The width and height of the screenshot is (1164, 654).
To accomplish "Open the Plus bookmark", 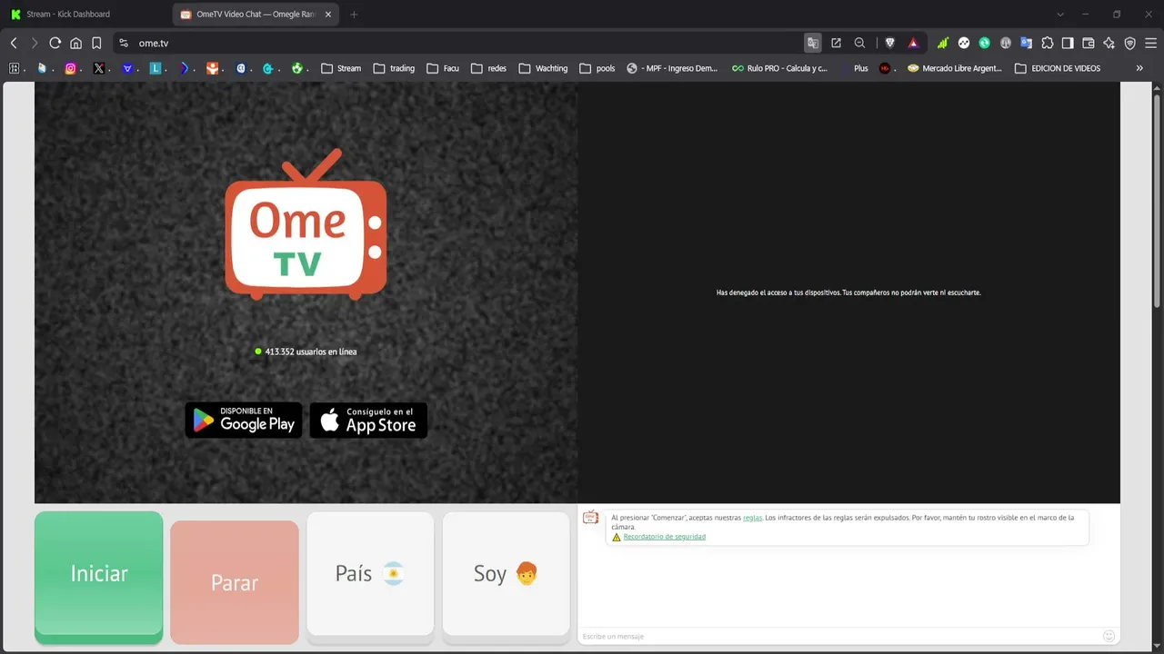I will tap(852, 68).
